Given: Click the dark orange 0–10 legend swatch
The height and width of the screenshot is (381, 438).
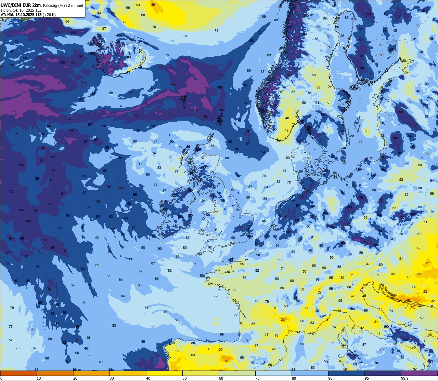Looking at the screenshot, I should (x=18, y=373).
